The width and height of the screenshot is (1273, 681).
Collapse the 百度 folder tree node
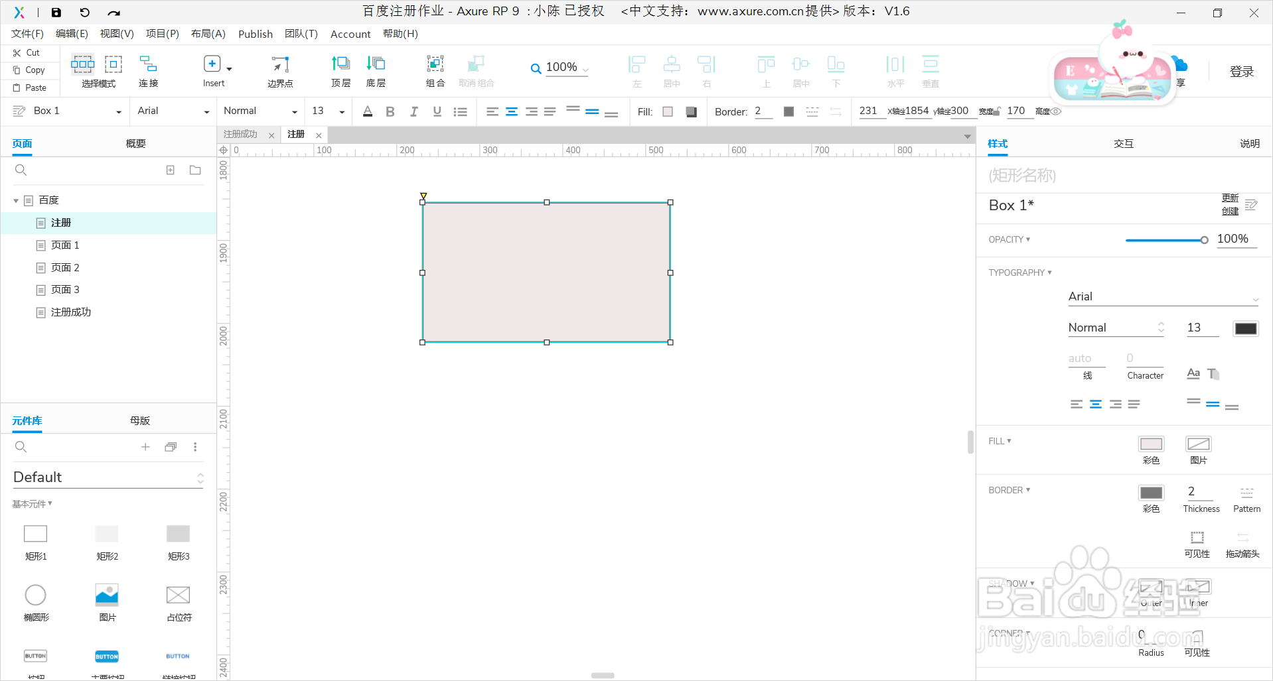tap(16, 200)
